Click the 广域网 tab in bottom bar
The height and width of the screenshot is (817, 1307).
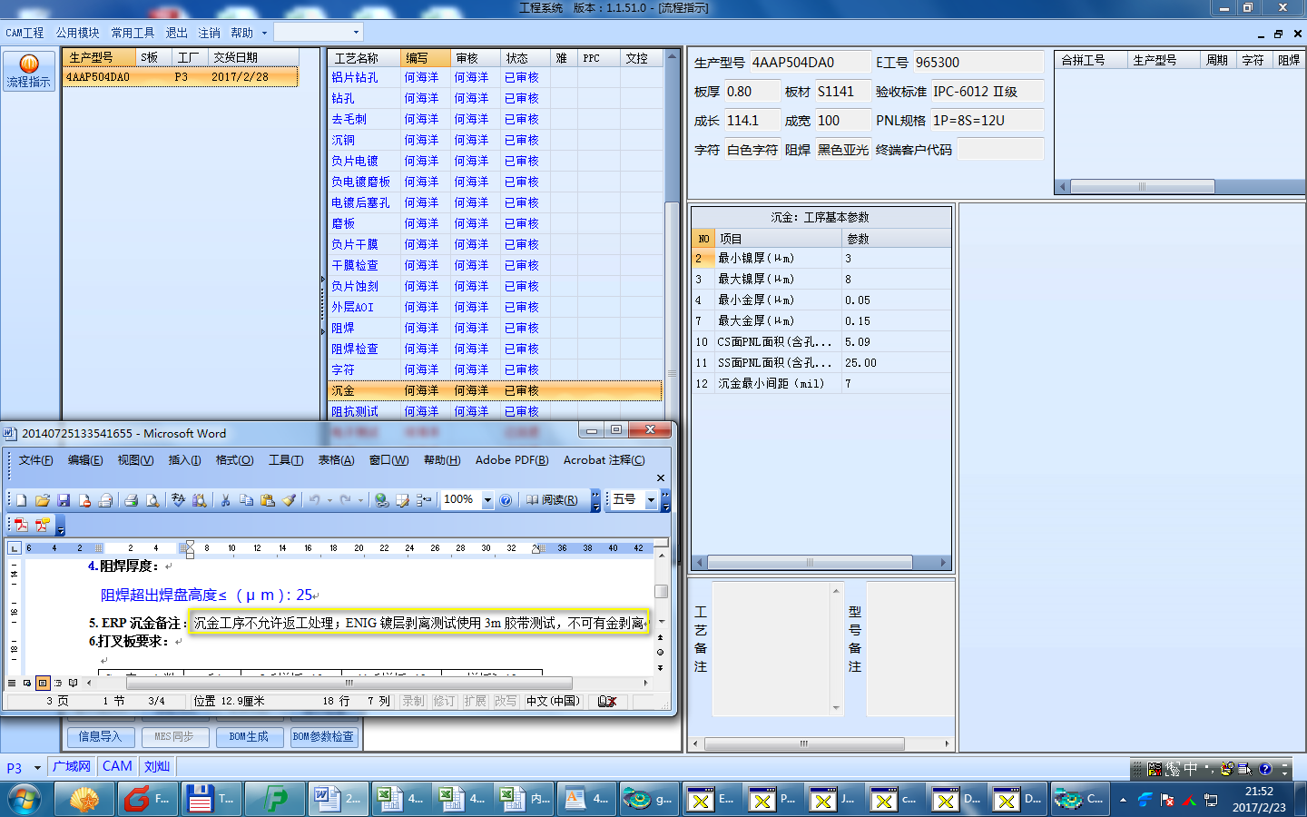point(72,766)
